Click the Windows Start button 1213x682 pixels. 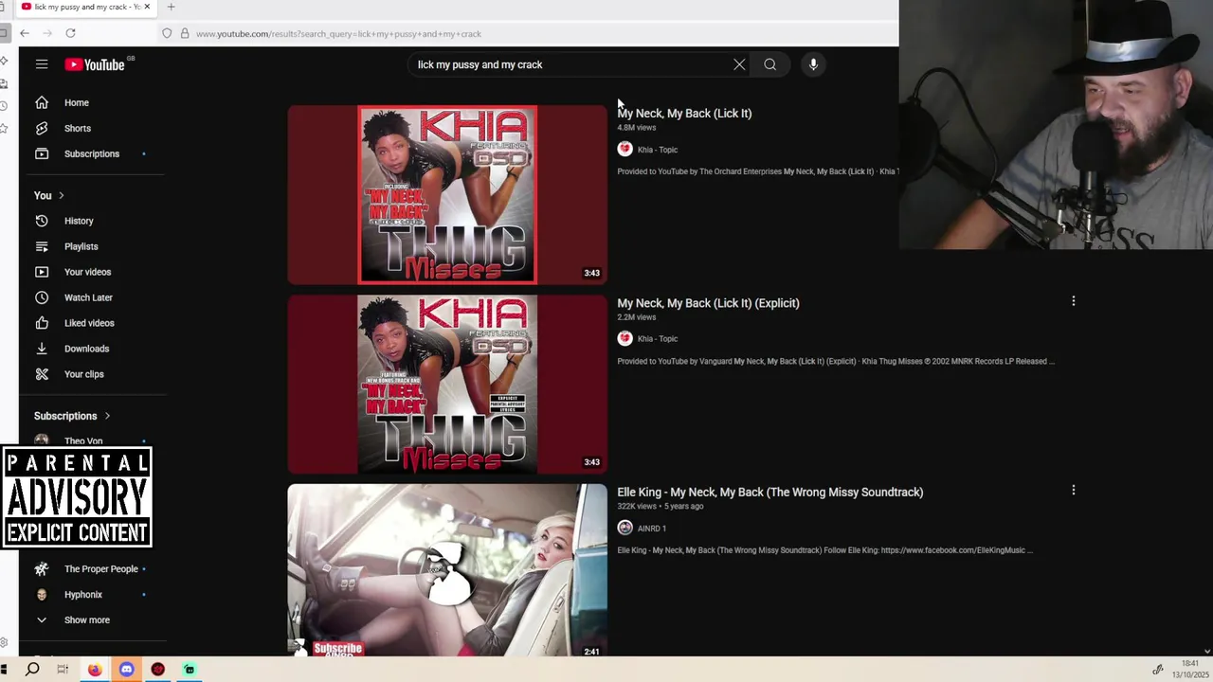[x=4, y=670]
